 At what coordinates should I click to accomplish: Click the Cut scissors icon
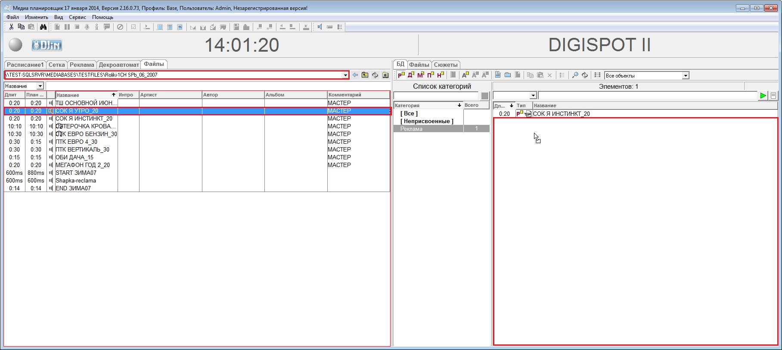point(11,27)
